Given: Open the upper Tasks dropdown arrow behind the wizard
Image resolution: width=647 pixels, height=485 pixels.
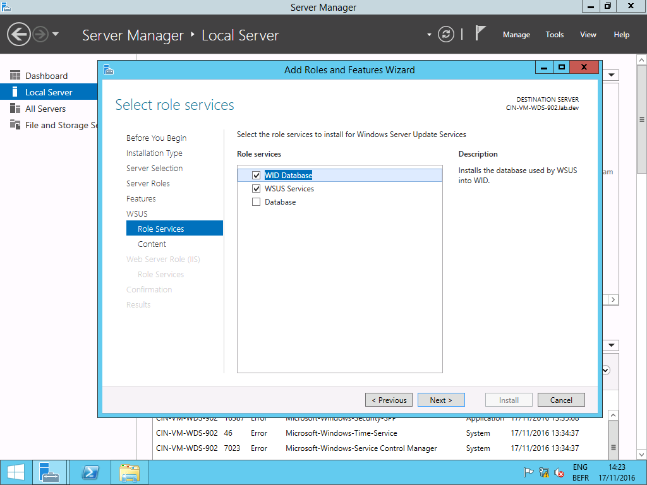Looking at the screenshot, I should (612, 75).
